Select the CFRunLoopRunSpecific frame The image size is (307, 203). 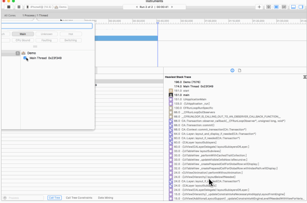198,108
